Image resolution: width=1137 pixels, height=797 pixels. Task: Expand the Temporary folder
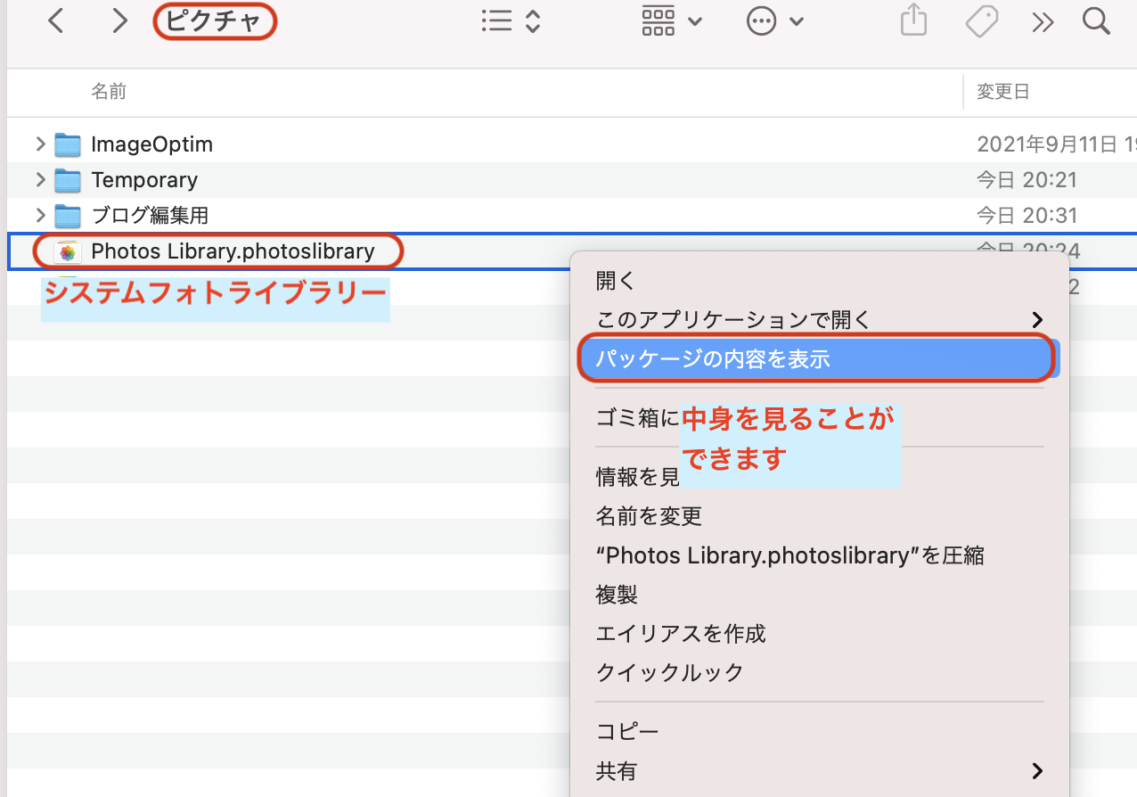tap(39, 179)
